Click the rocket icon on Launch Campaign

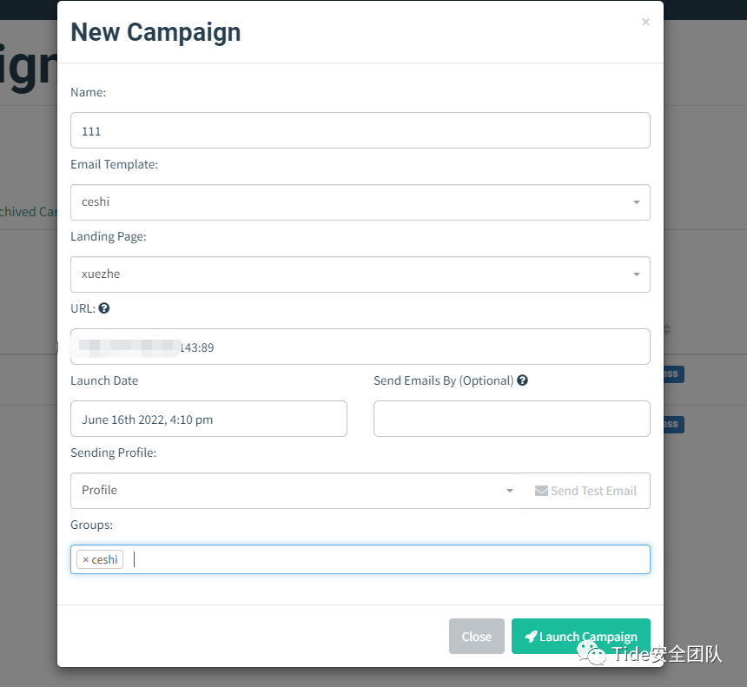point(531,637)
